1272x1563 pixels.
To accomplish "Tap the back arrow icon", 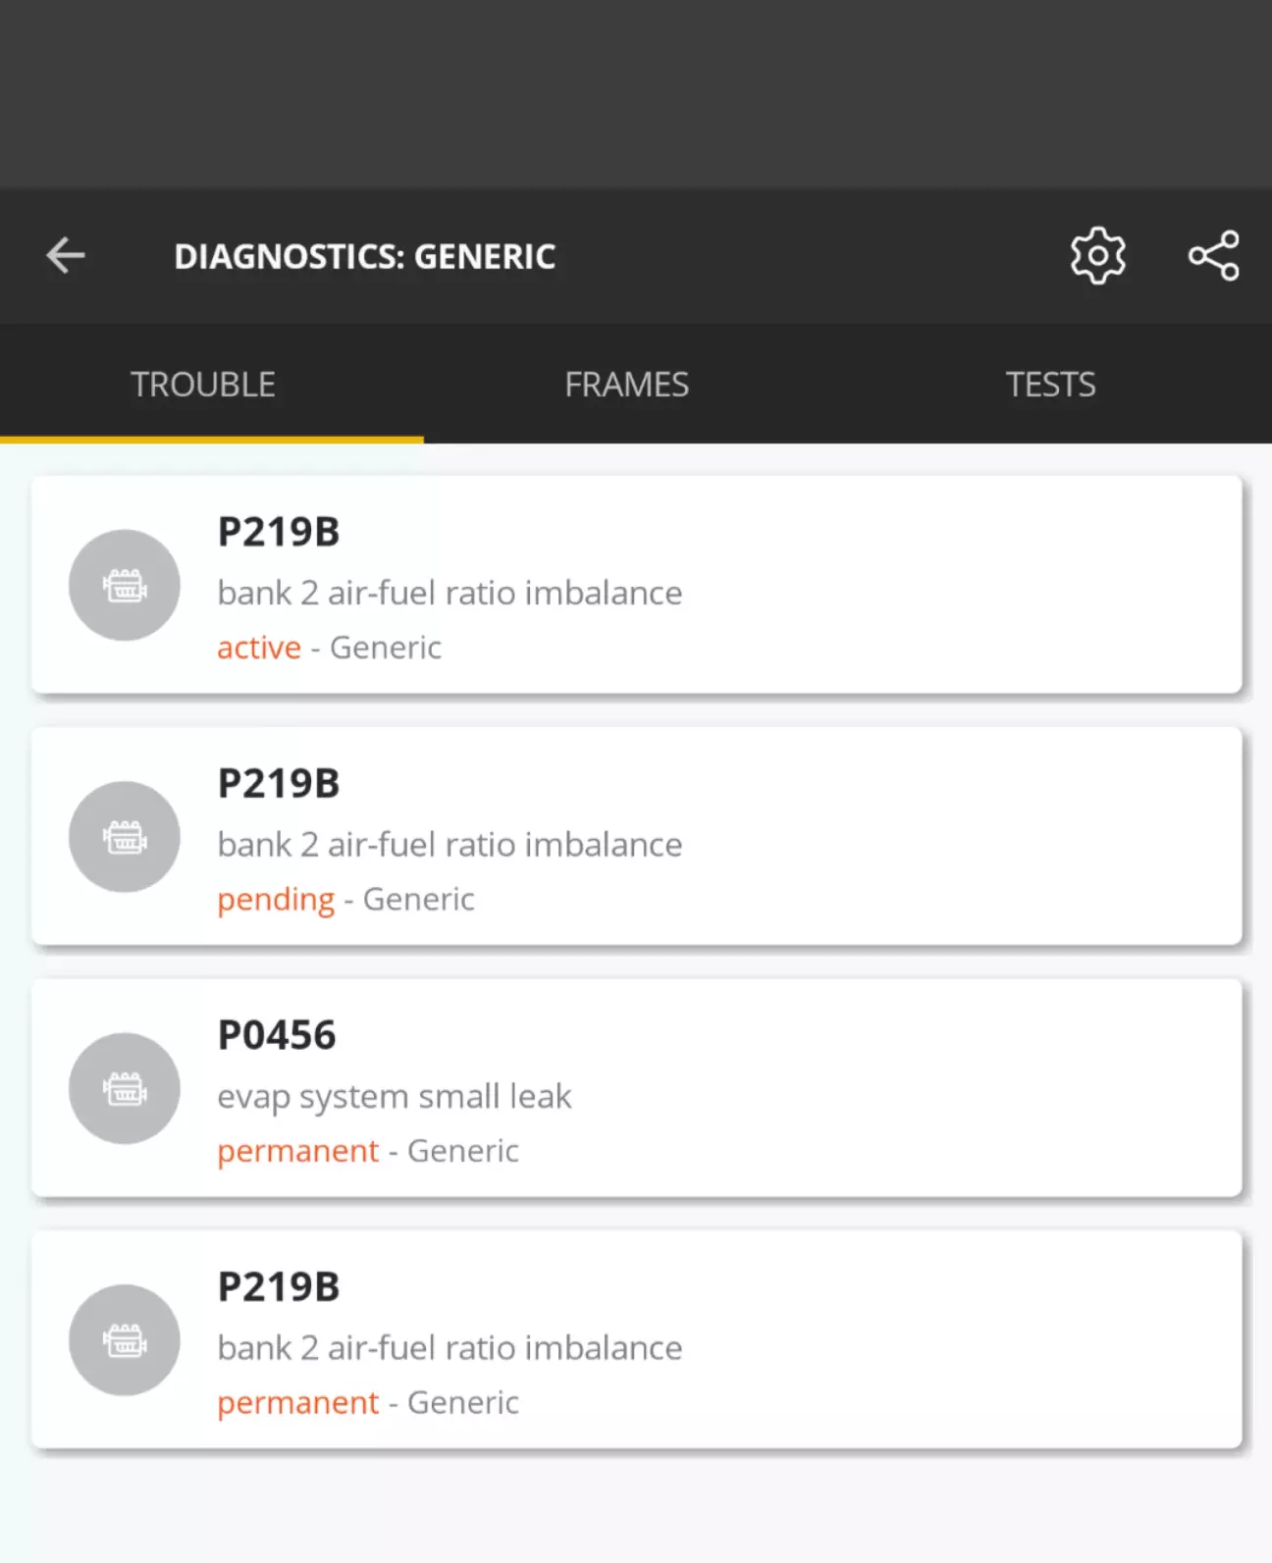I will click(x=66, y=256).
